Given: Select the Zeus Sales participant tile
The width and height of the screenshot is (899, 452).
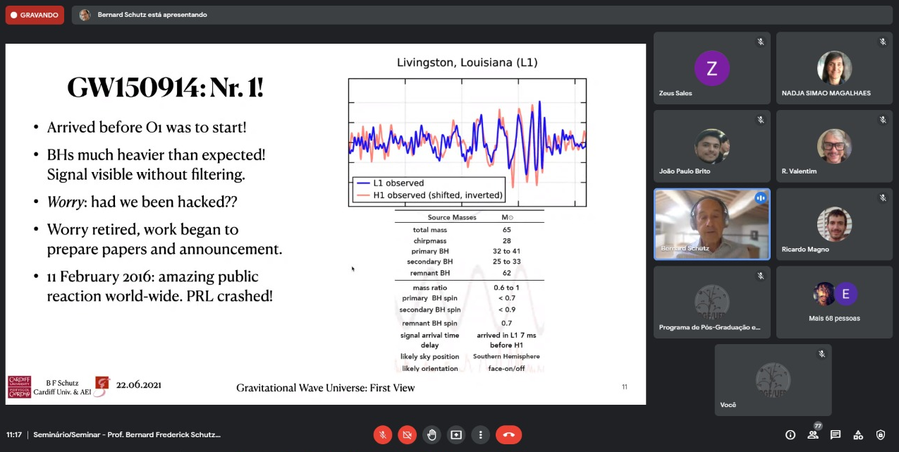Looking at the screenshot, I should 712,68.
